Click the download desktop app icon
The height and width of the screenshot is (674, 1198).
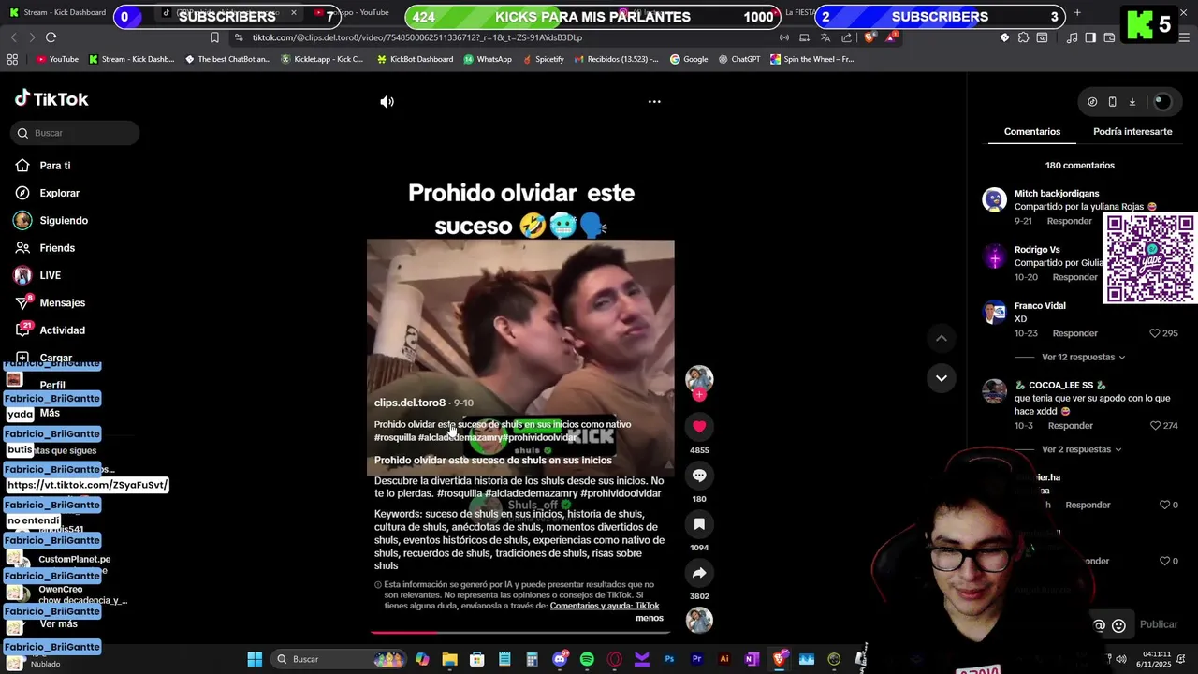(1132, 102)
